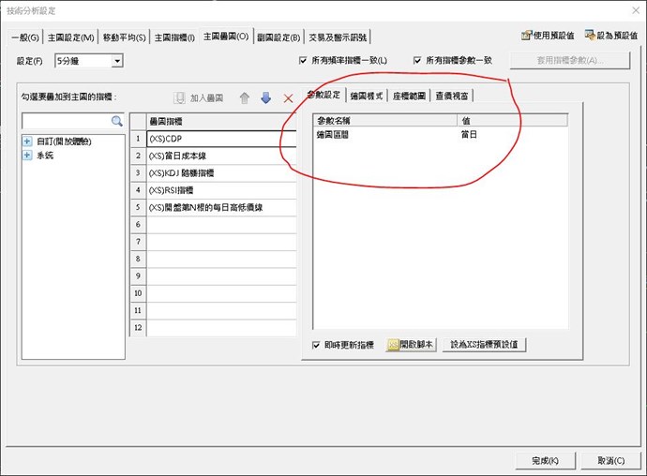Click the red X delete icon
Screen dimensions: 647x476
[x=288, y=97]
